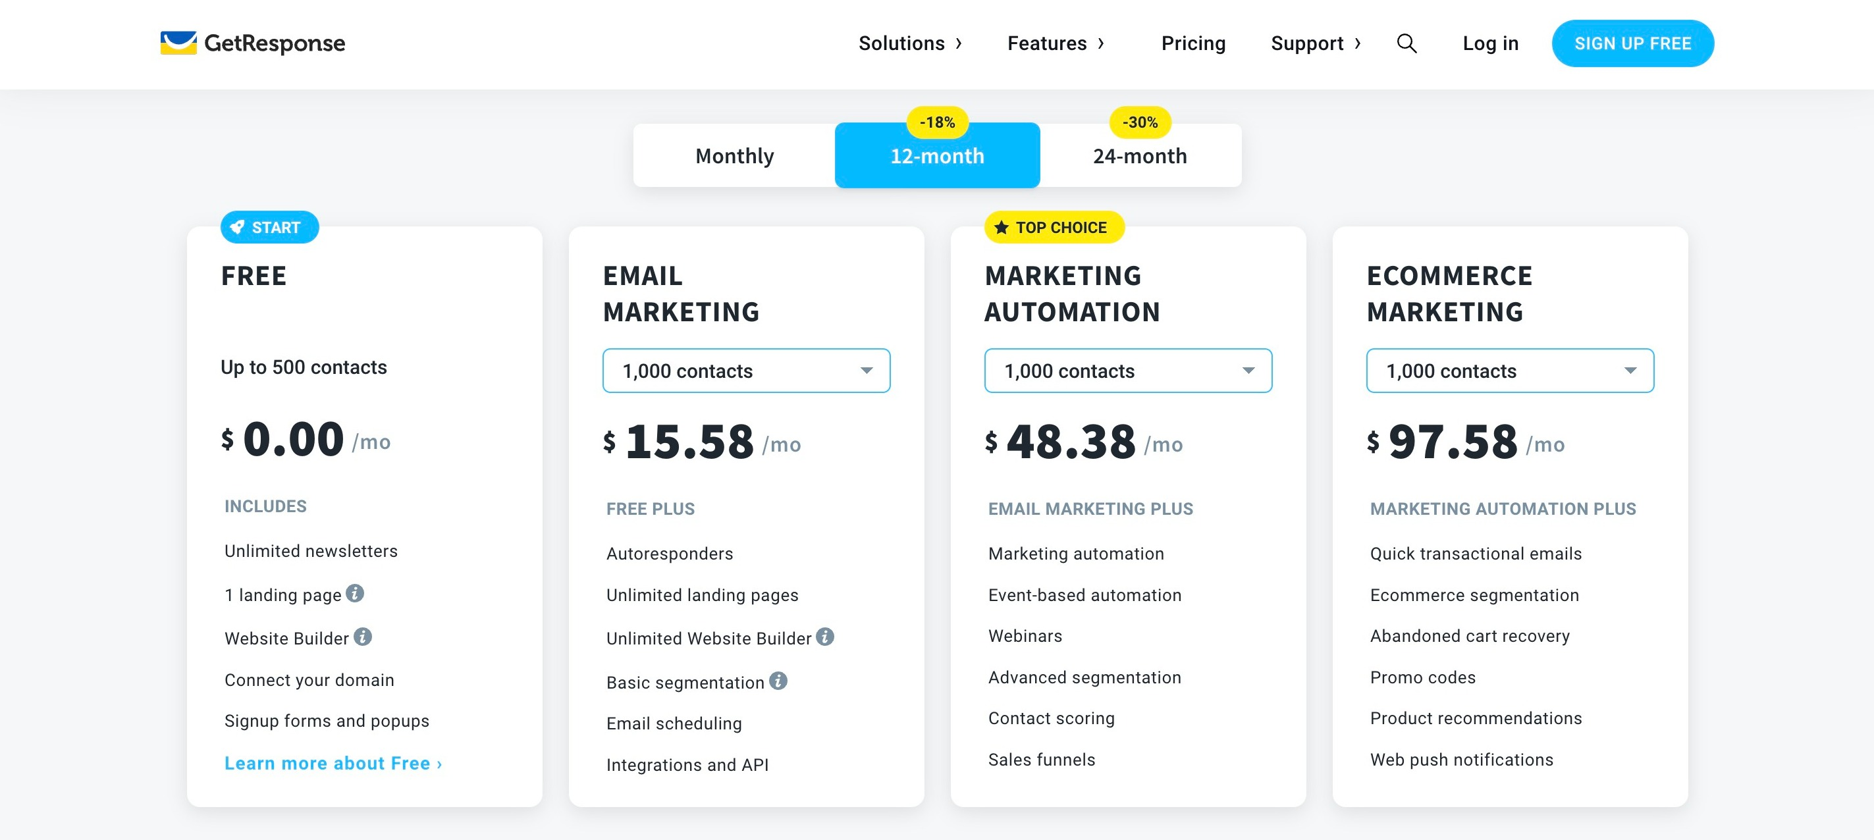
Task: Click the -18% discount badge
Action: [x=937, y=122]
